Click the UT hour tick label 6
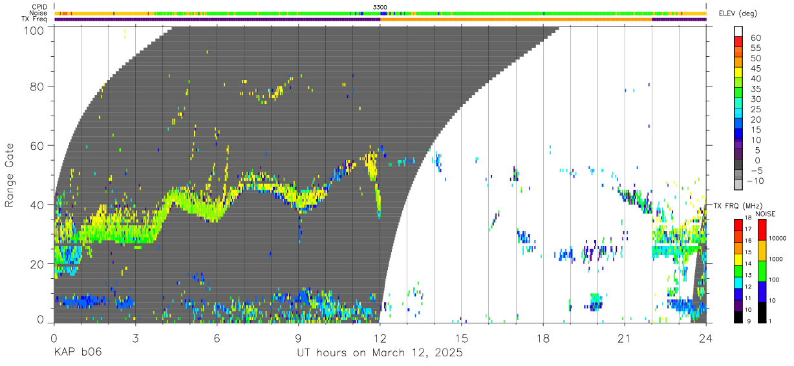 click(217, 338)
